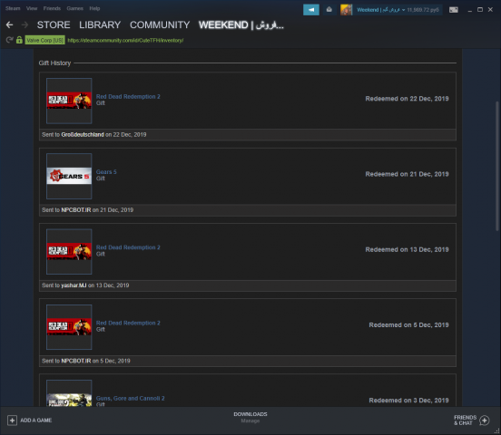501x435 pixels.
Task: Click the window resize grip corner
Action: pyautogui.click(x=496, y=431)
